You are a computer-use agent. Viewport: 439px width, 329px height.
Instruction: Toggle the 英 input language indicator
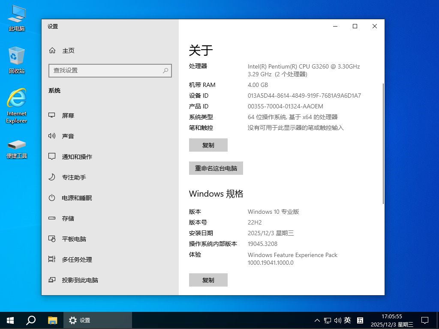(x=348, y=320)
